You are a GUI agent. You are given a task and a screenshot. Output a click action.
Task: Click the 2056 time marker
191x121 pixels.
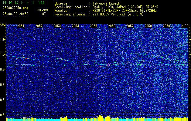pyautogui.click(x=112, y=26)
